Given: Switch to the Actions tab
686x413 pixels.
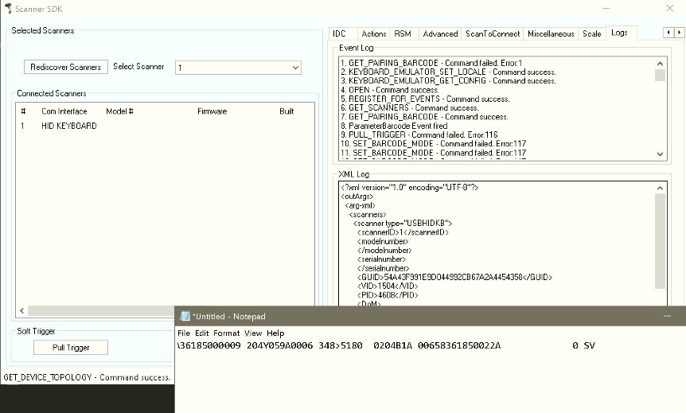Looking at the screenshot, I should coord(373,33).
